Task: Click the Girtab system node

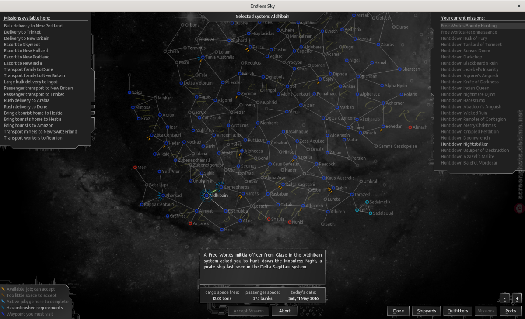Action: 278,205
